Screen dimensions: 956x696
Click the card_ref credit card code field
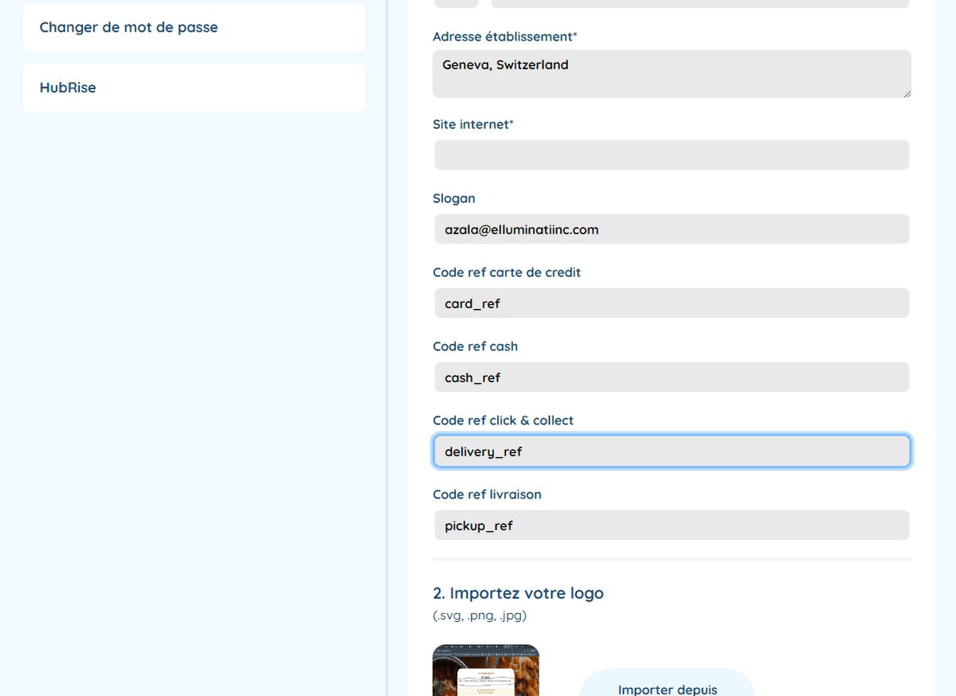pos(672,303)
